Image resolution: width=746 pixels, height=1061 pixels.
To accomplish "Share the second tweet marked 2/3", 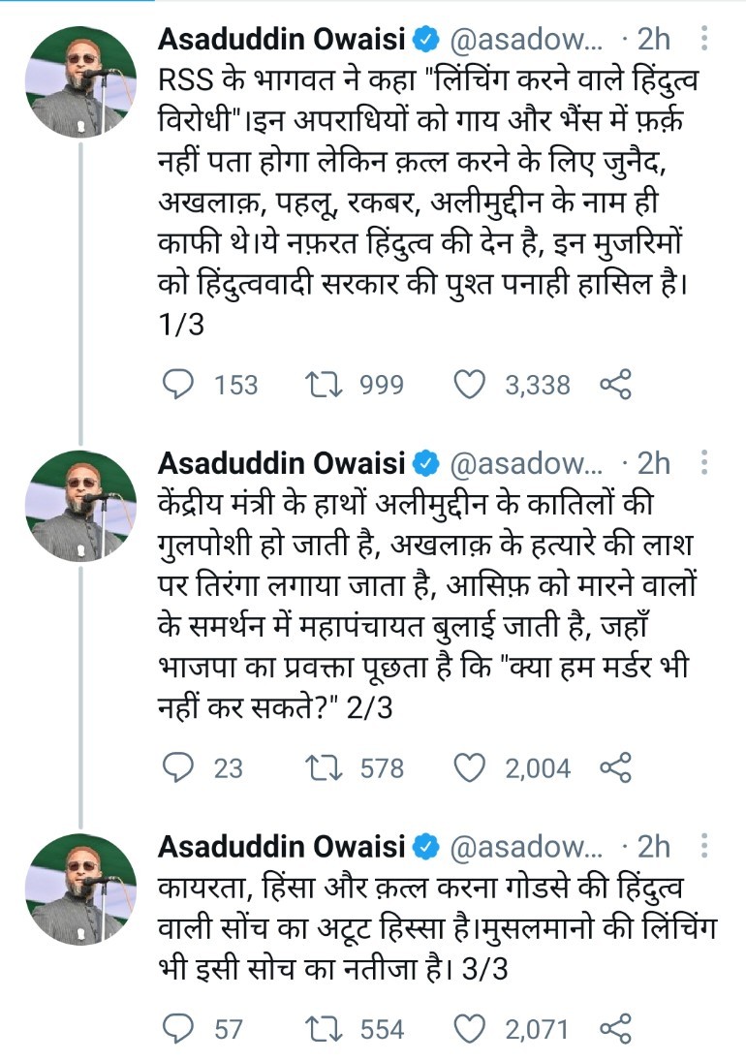I will (x=616, y=768).
